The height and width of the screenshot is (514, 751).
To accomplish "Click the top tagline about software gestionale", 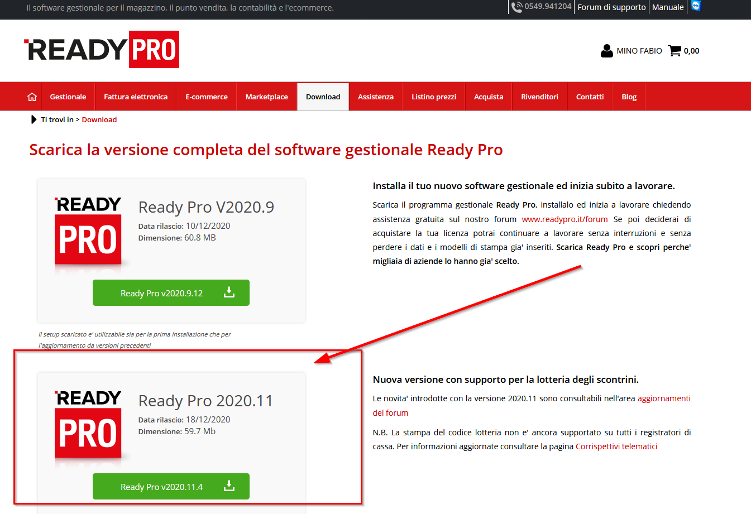I will pyautogui.click(x=180, y=8).
